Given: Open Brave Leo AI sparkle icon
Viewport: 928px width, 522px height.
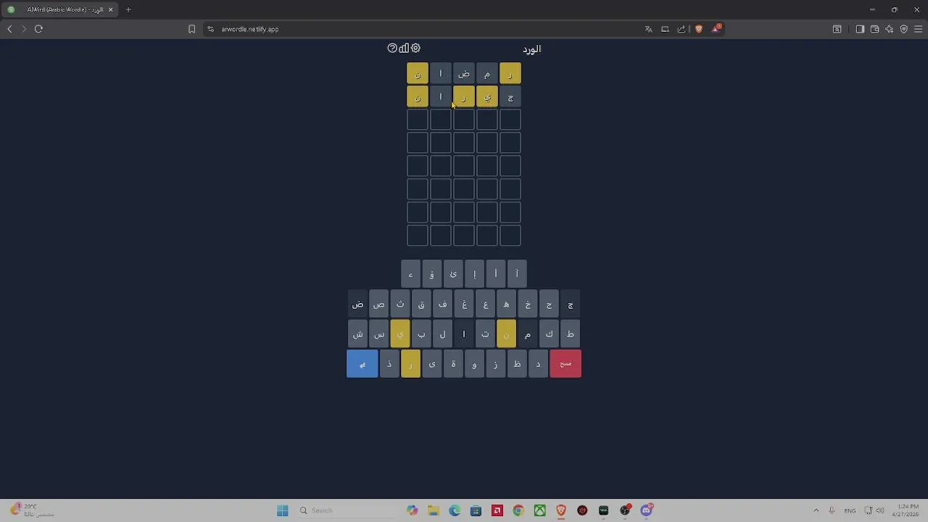Looking at the screenshot, I should 890,29.
